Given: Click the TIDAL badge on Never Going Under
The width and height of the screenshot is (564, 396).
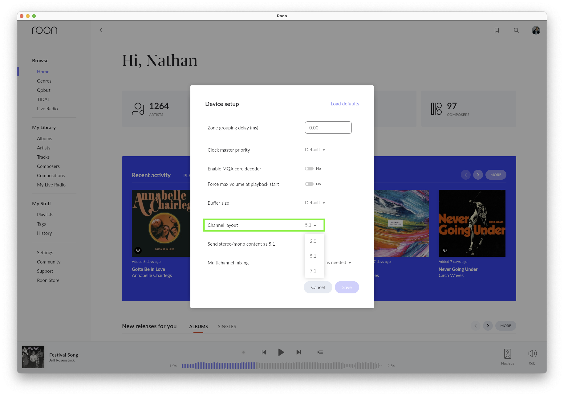Looking at the screenshot, I should click(445, 251).
